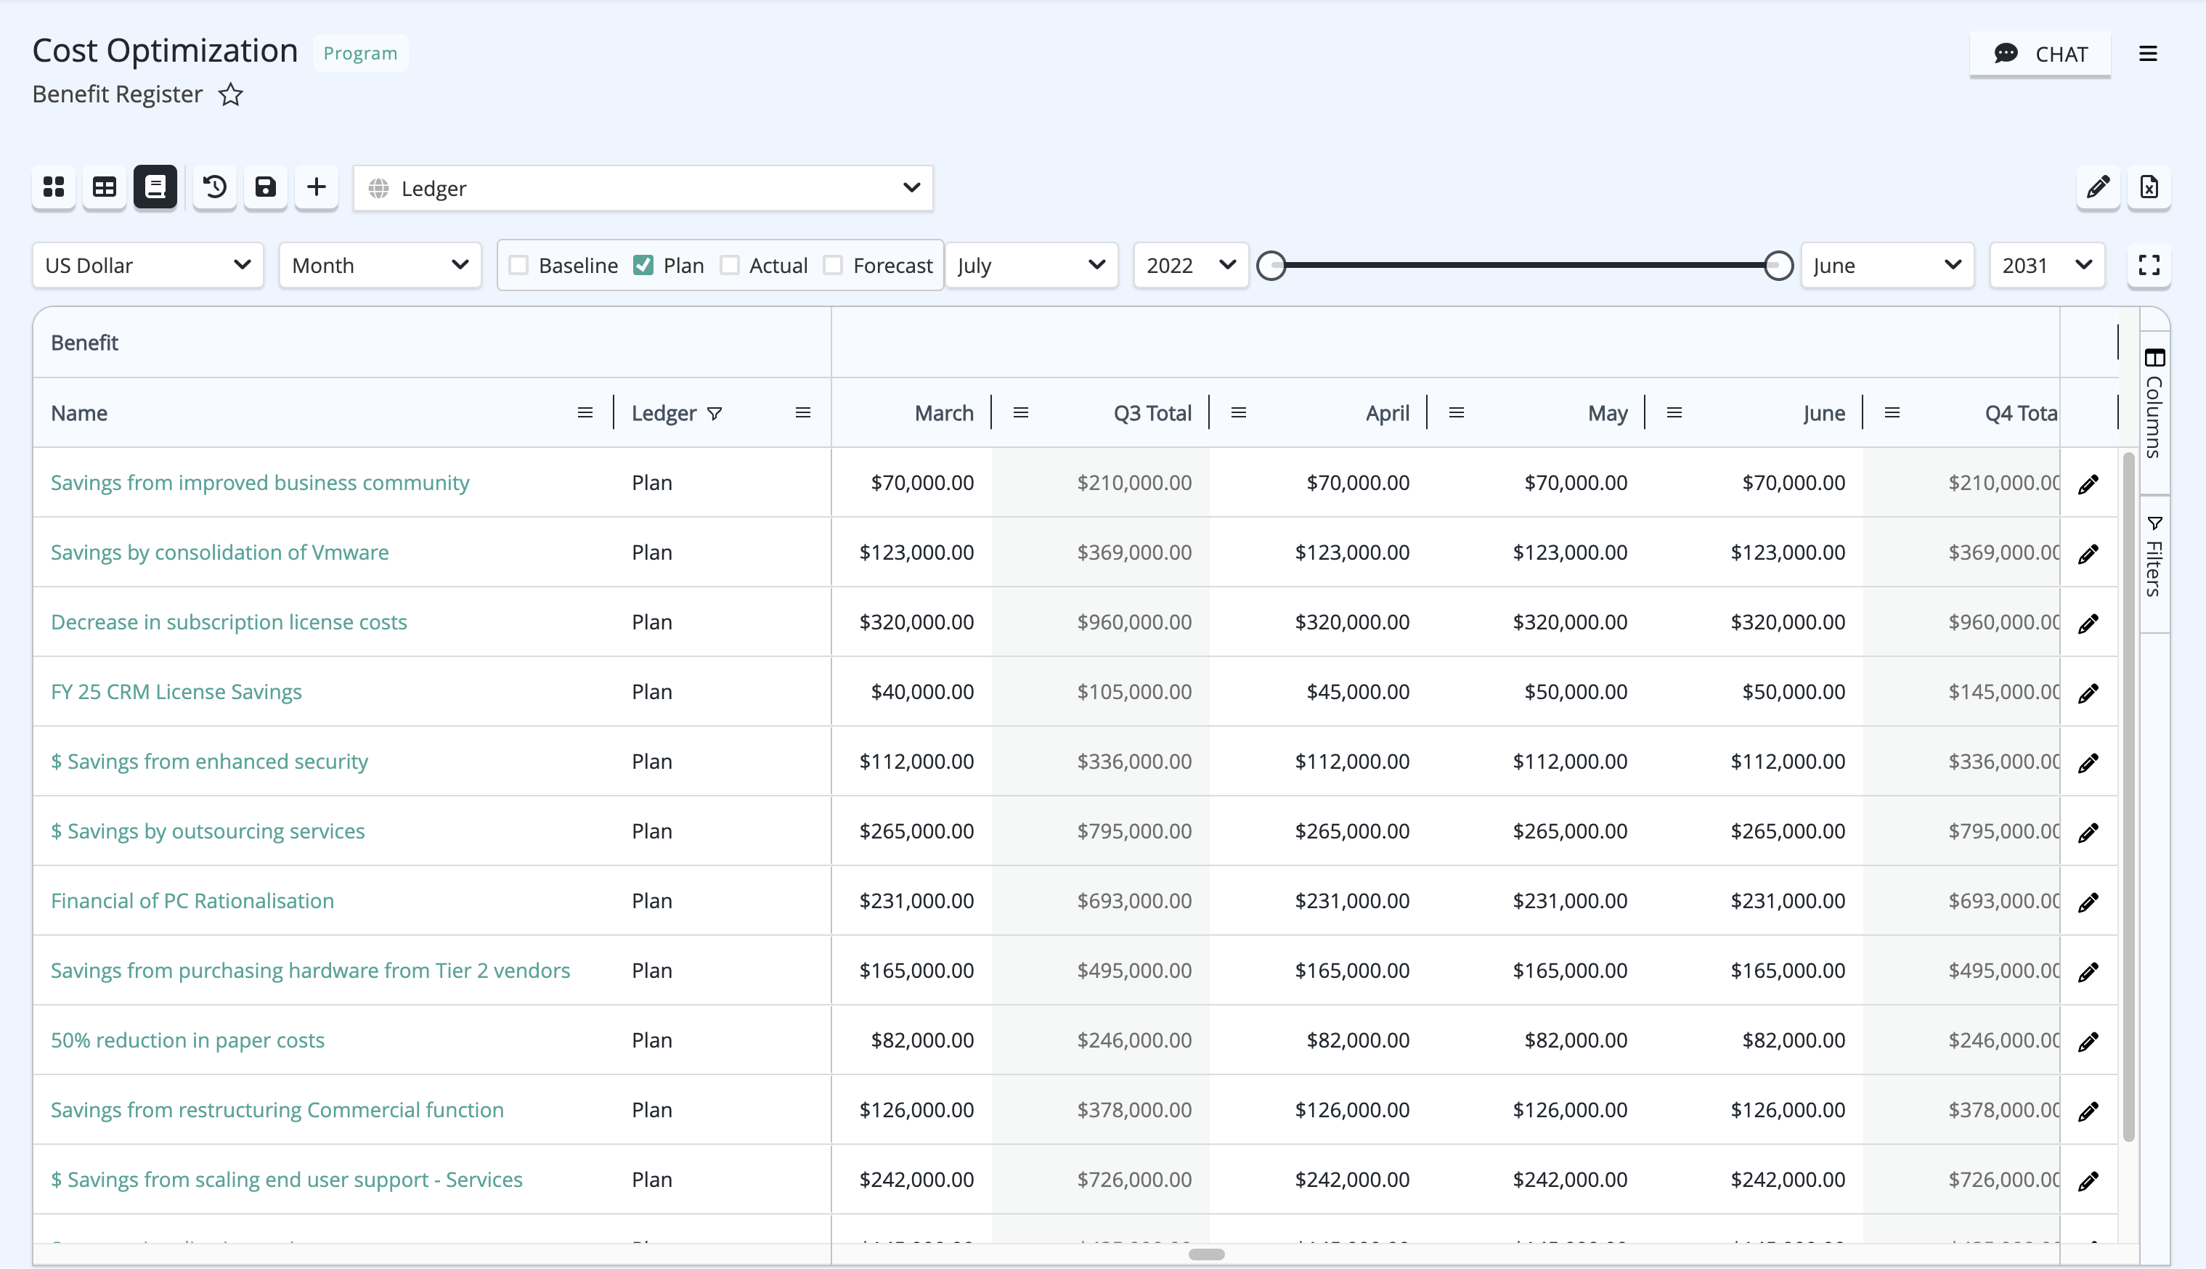
Task: Click the vertical table scrollbar
Action: pos(2128,798)
